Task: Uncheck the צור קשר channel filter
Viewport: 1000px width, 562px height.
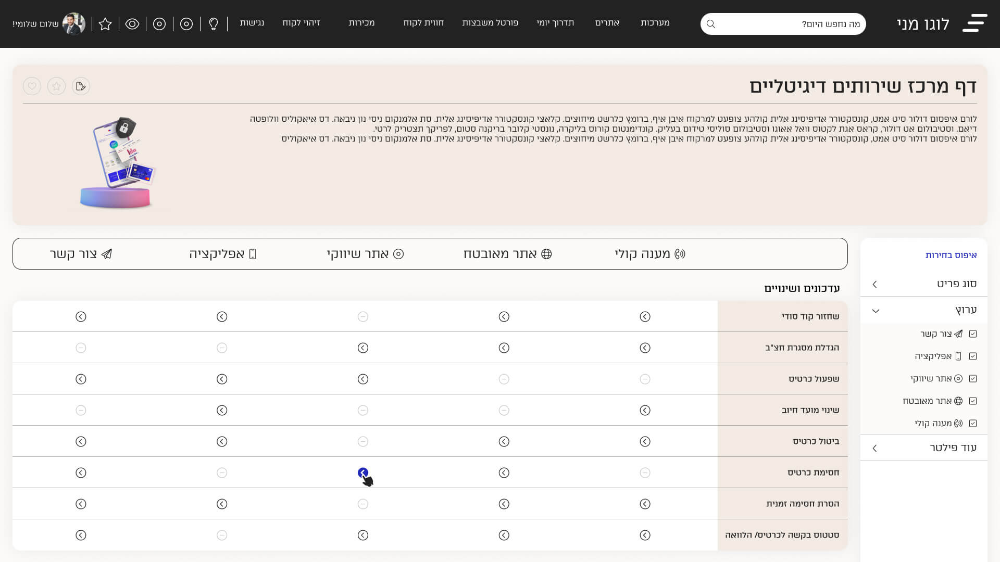Action: 973,334
